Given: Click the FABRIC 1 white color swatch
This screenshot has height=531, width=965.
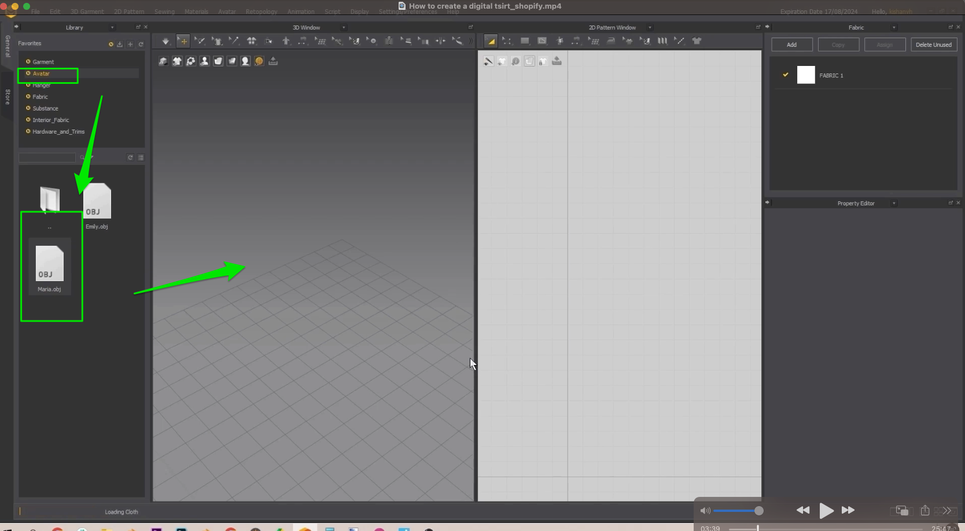Looking at the screenshot, I should click(806, 75).
